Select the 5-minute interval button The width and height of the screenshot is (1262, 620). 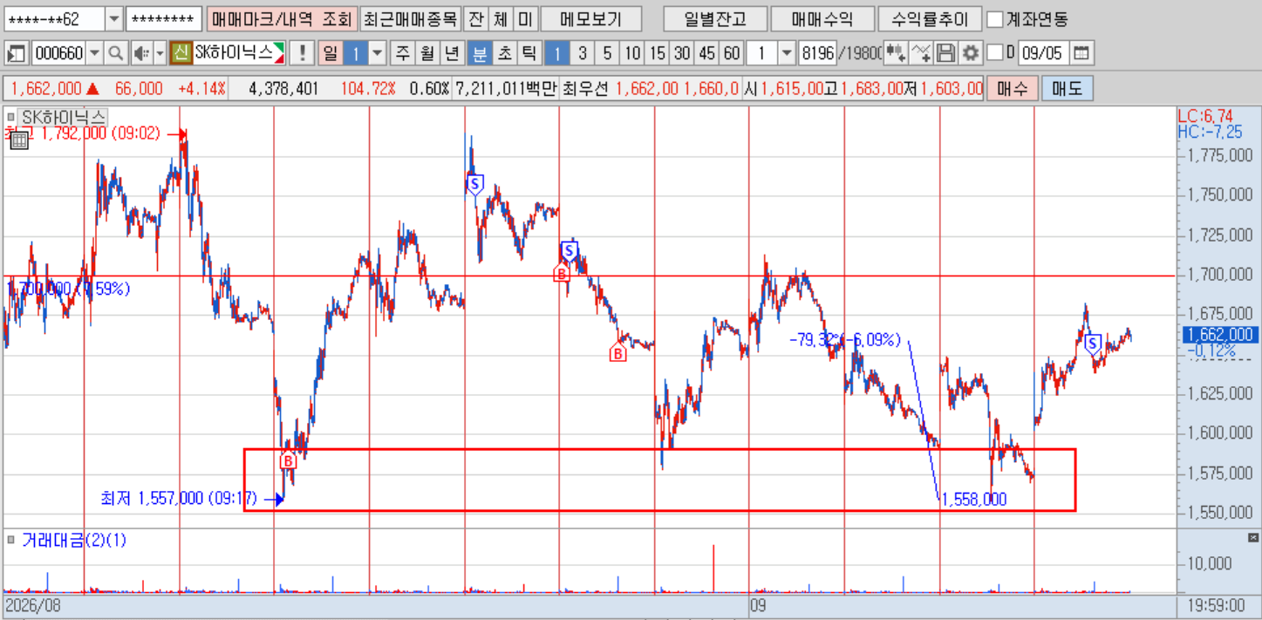[x=606, y=53]
